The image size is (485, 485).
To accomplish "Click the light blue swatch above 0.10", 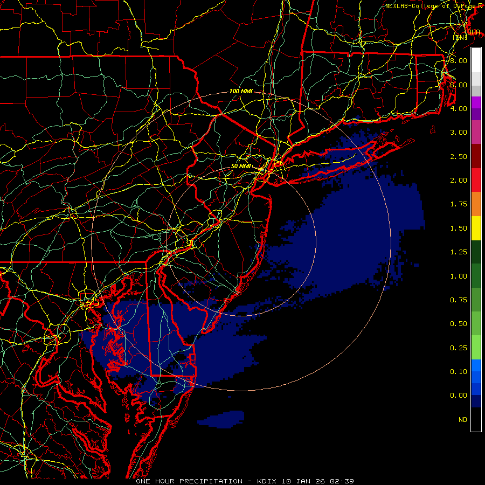I will (x=476, y=365).
